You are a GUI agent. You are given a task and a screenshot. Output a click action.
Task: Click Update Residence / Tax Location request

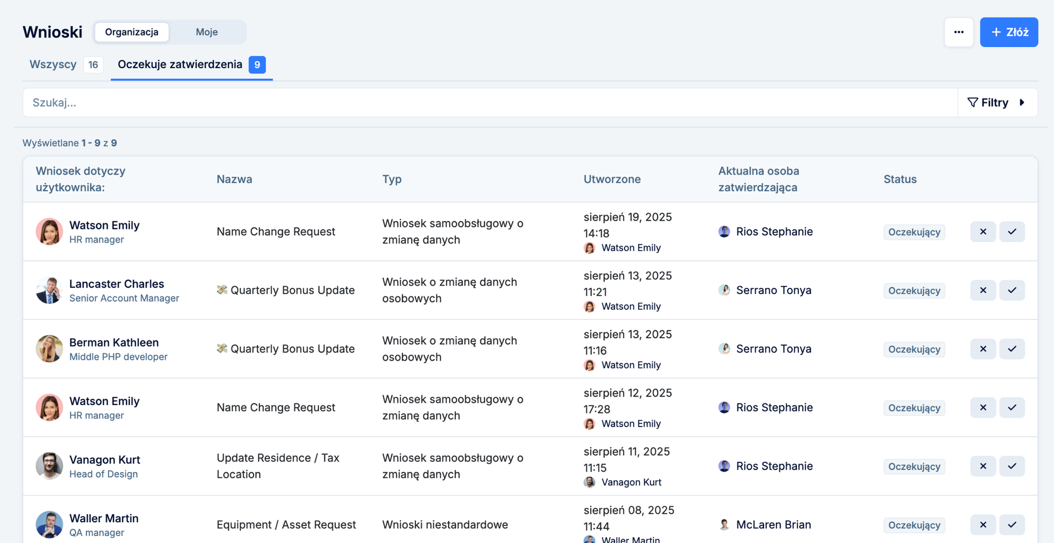(x=278, y=466)
